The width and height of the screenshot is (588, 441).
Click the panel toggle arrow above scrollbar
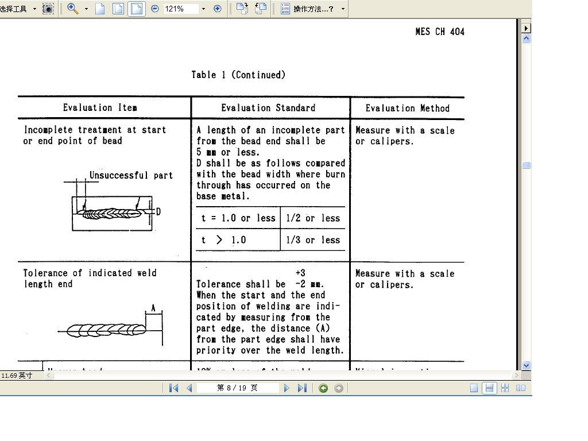(526, 28)
